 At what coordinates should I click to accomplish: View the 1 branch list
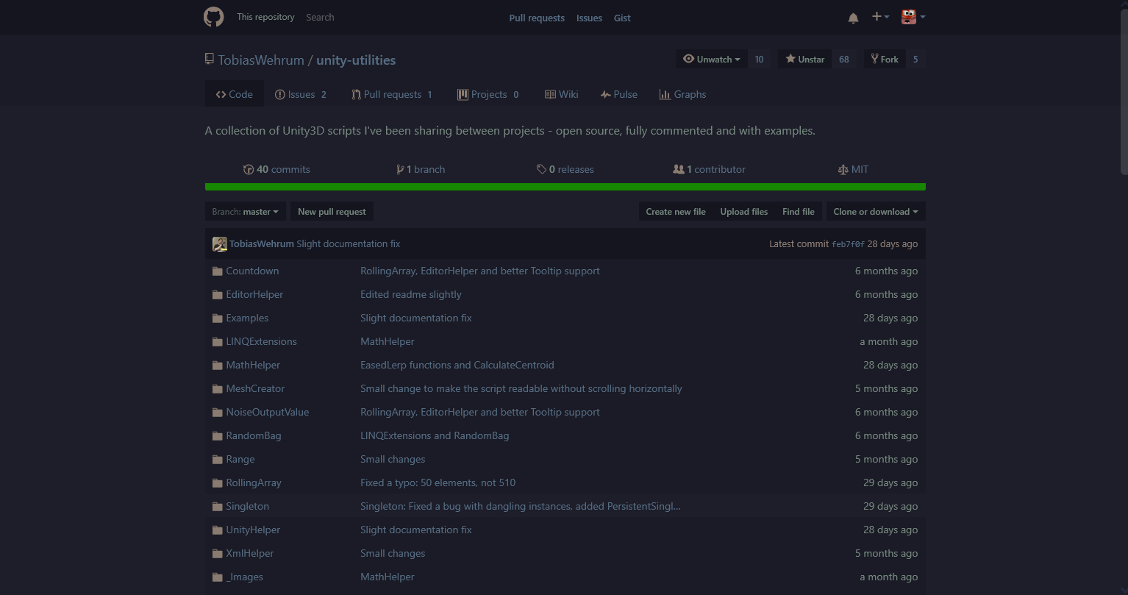click(x=421, y=169)
